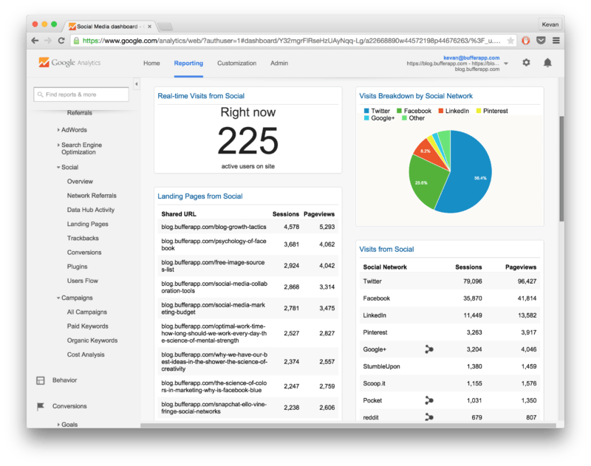Click the share icon on the Pocket row
The height and width of the screenshot is (466, 591).
click(429, 400)
